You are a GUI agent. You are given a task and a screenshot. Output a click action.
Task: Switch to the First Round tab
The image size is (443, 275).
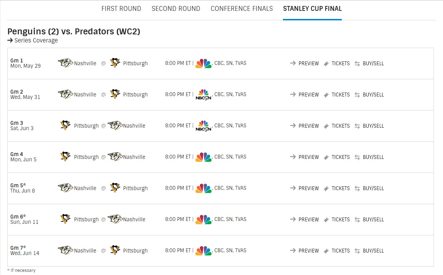point(121,9)
